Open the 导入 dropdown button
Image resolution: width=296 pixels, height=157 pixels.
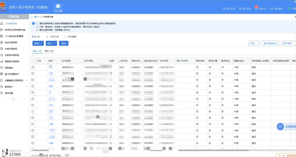coord(51,44)
